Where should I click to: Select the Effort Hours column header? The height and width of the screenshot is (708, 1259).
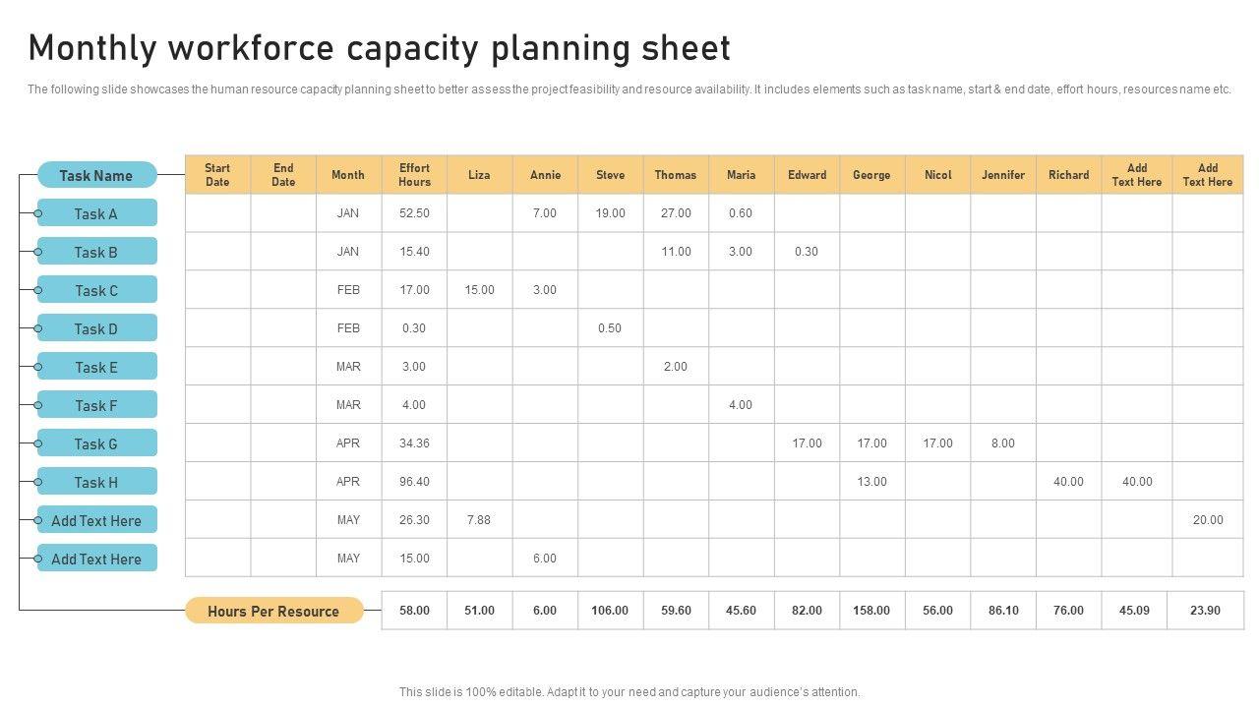click(414, 175)
